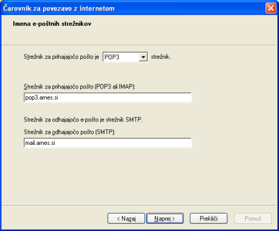Viewport: 279px width, 231px height.
Task: Click the 'Strežnik za prihajajočo pošto je' label
Action: pos(61,56)
